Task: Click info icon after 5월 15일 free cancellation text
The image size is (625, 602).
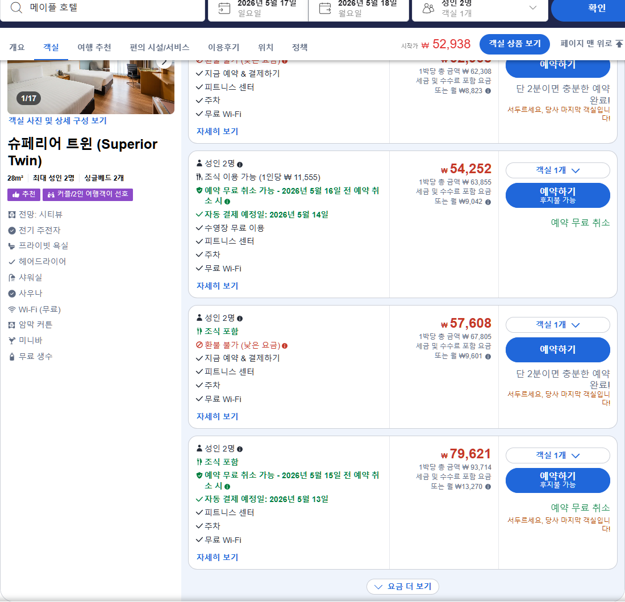Action: (227, 487)
